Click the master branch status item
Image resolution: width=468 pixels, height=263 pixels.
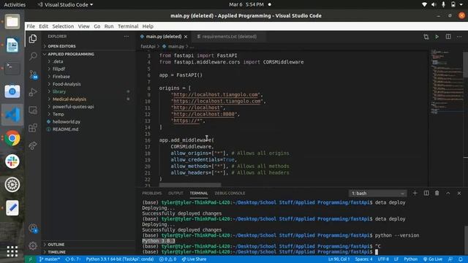tap(50, 259)
